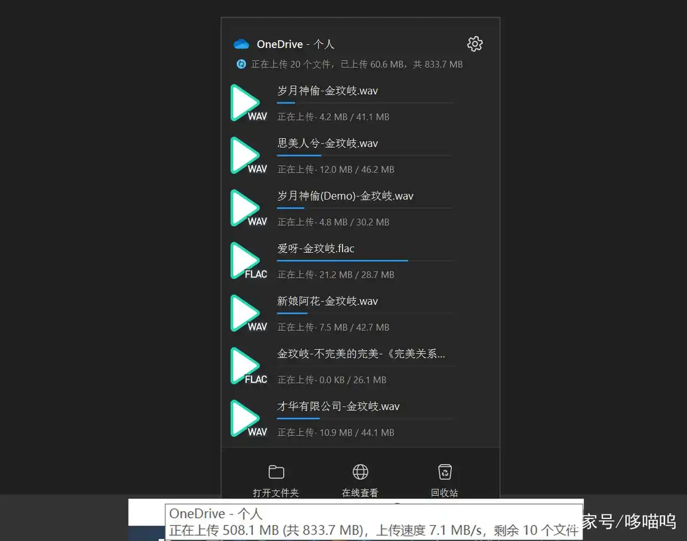The width and height of the screenshot is (687, 541).
Task: Click WAV icon for 新娘阿花-金玟岐.wav
Action: 248,314
